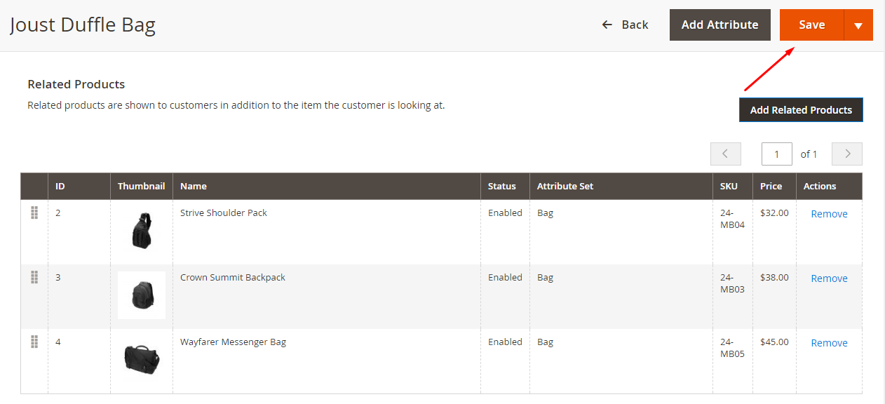Go to the next page of related products
Image resolution: width=885 pixels, height=404 pixels.
click(847, 154)
